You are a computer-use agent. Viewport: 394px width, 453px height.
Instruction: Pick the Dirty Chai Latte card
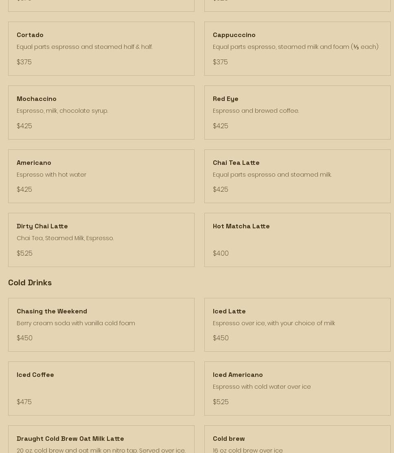pyautogui.click(x=42, y=226)
